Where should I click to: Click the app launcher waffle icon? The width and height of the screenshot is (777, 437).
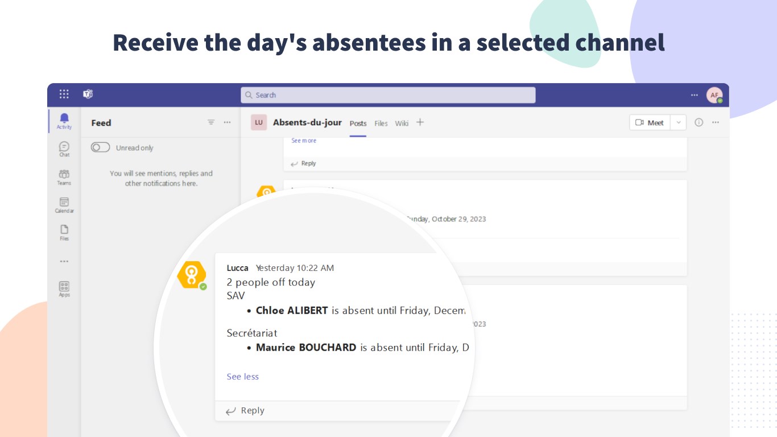[x=64, y=94]
